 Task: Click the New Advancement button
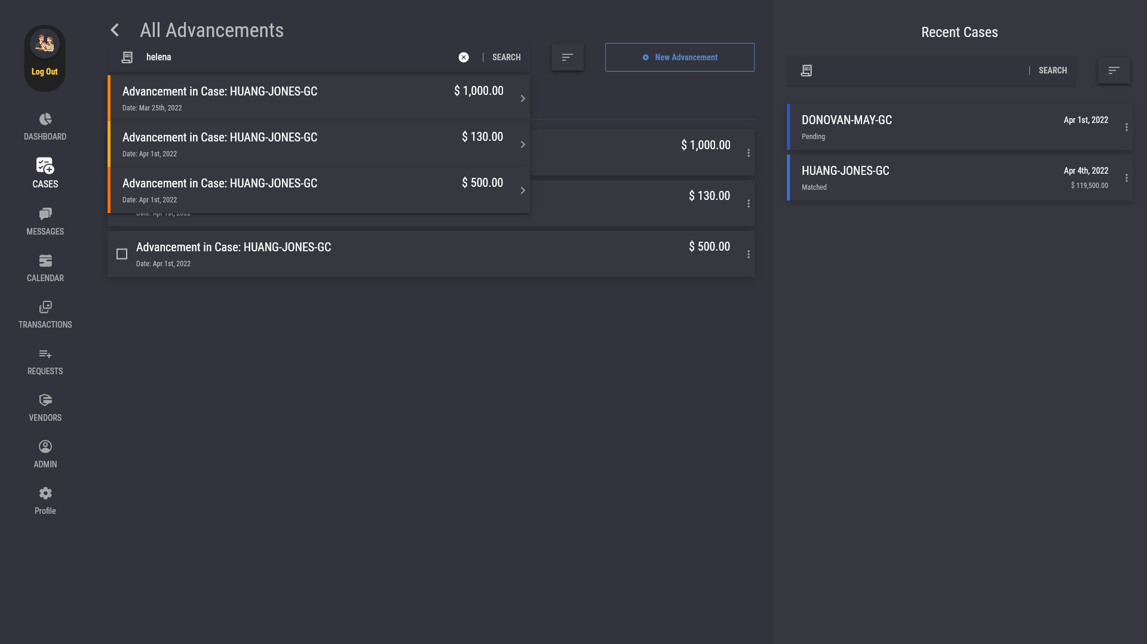point(679,57)
